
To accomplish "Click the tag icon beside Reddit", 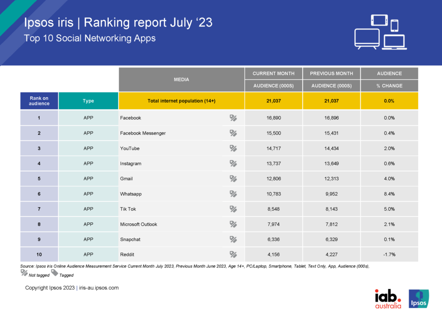I will click(233, 254).
